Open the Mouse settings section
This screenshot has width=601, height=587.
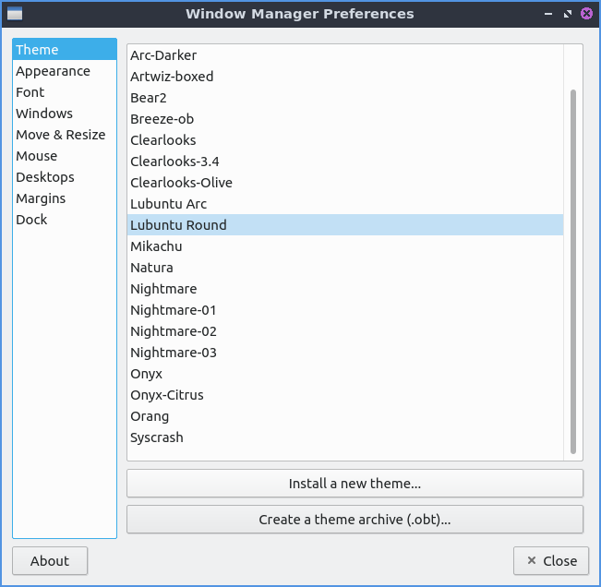pyautogui.click(x=36, y=156)
